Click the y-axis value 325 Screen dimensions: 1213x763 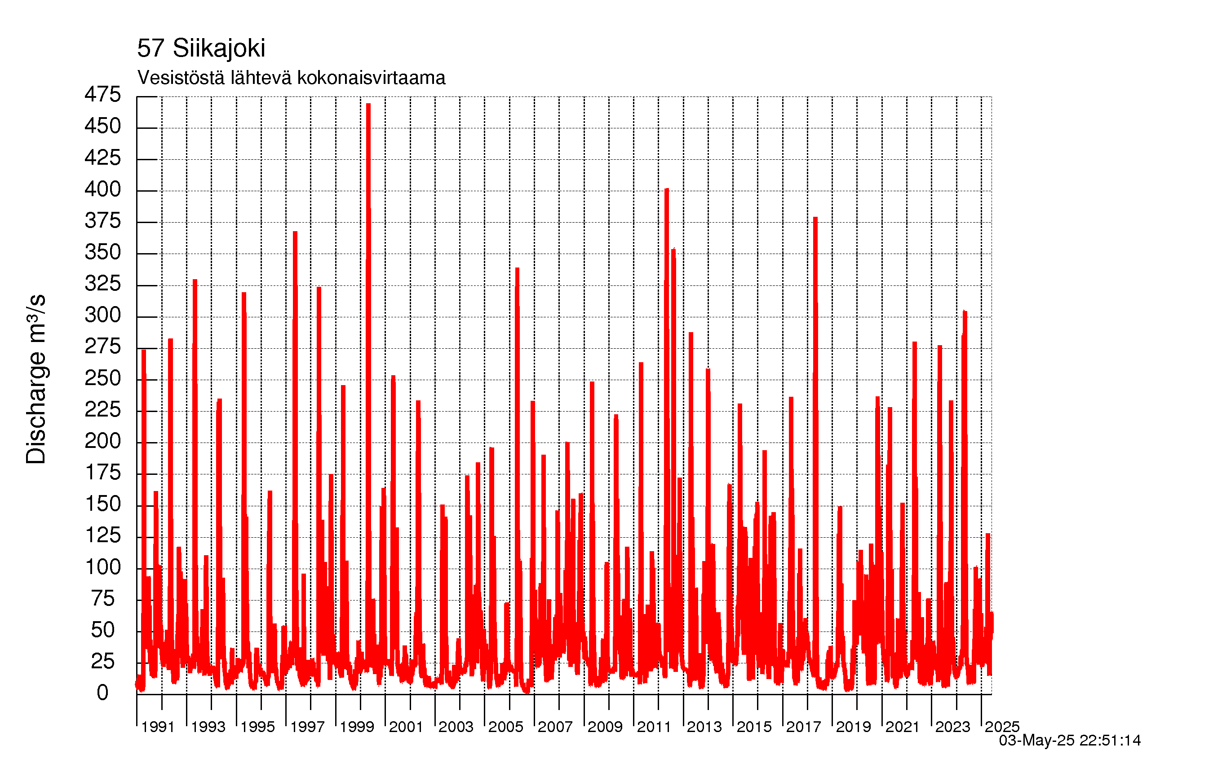point(103,283)
